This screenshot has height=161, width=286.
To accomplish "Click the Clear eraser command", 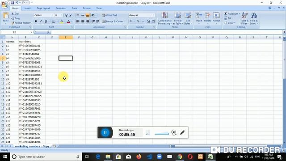I will 229,23.
